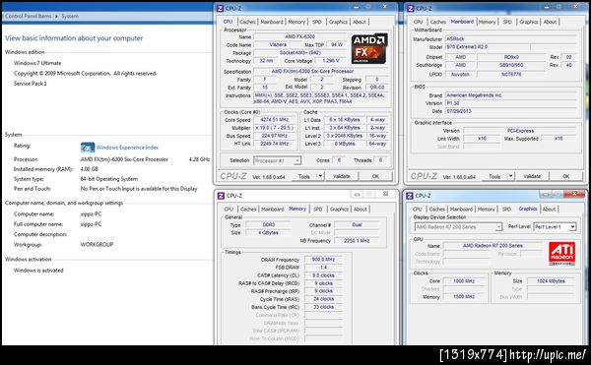Click the processor Name field AMD FX-6300
The height and width of the screenshot is (365, 591).
(x=299, y=36)
